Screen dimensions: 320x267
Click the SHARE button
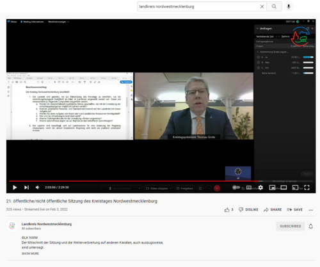pos(273,210)
